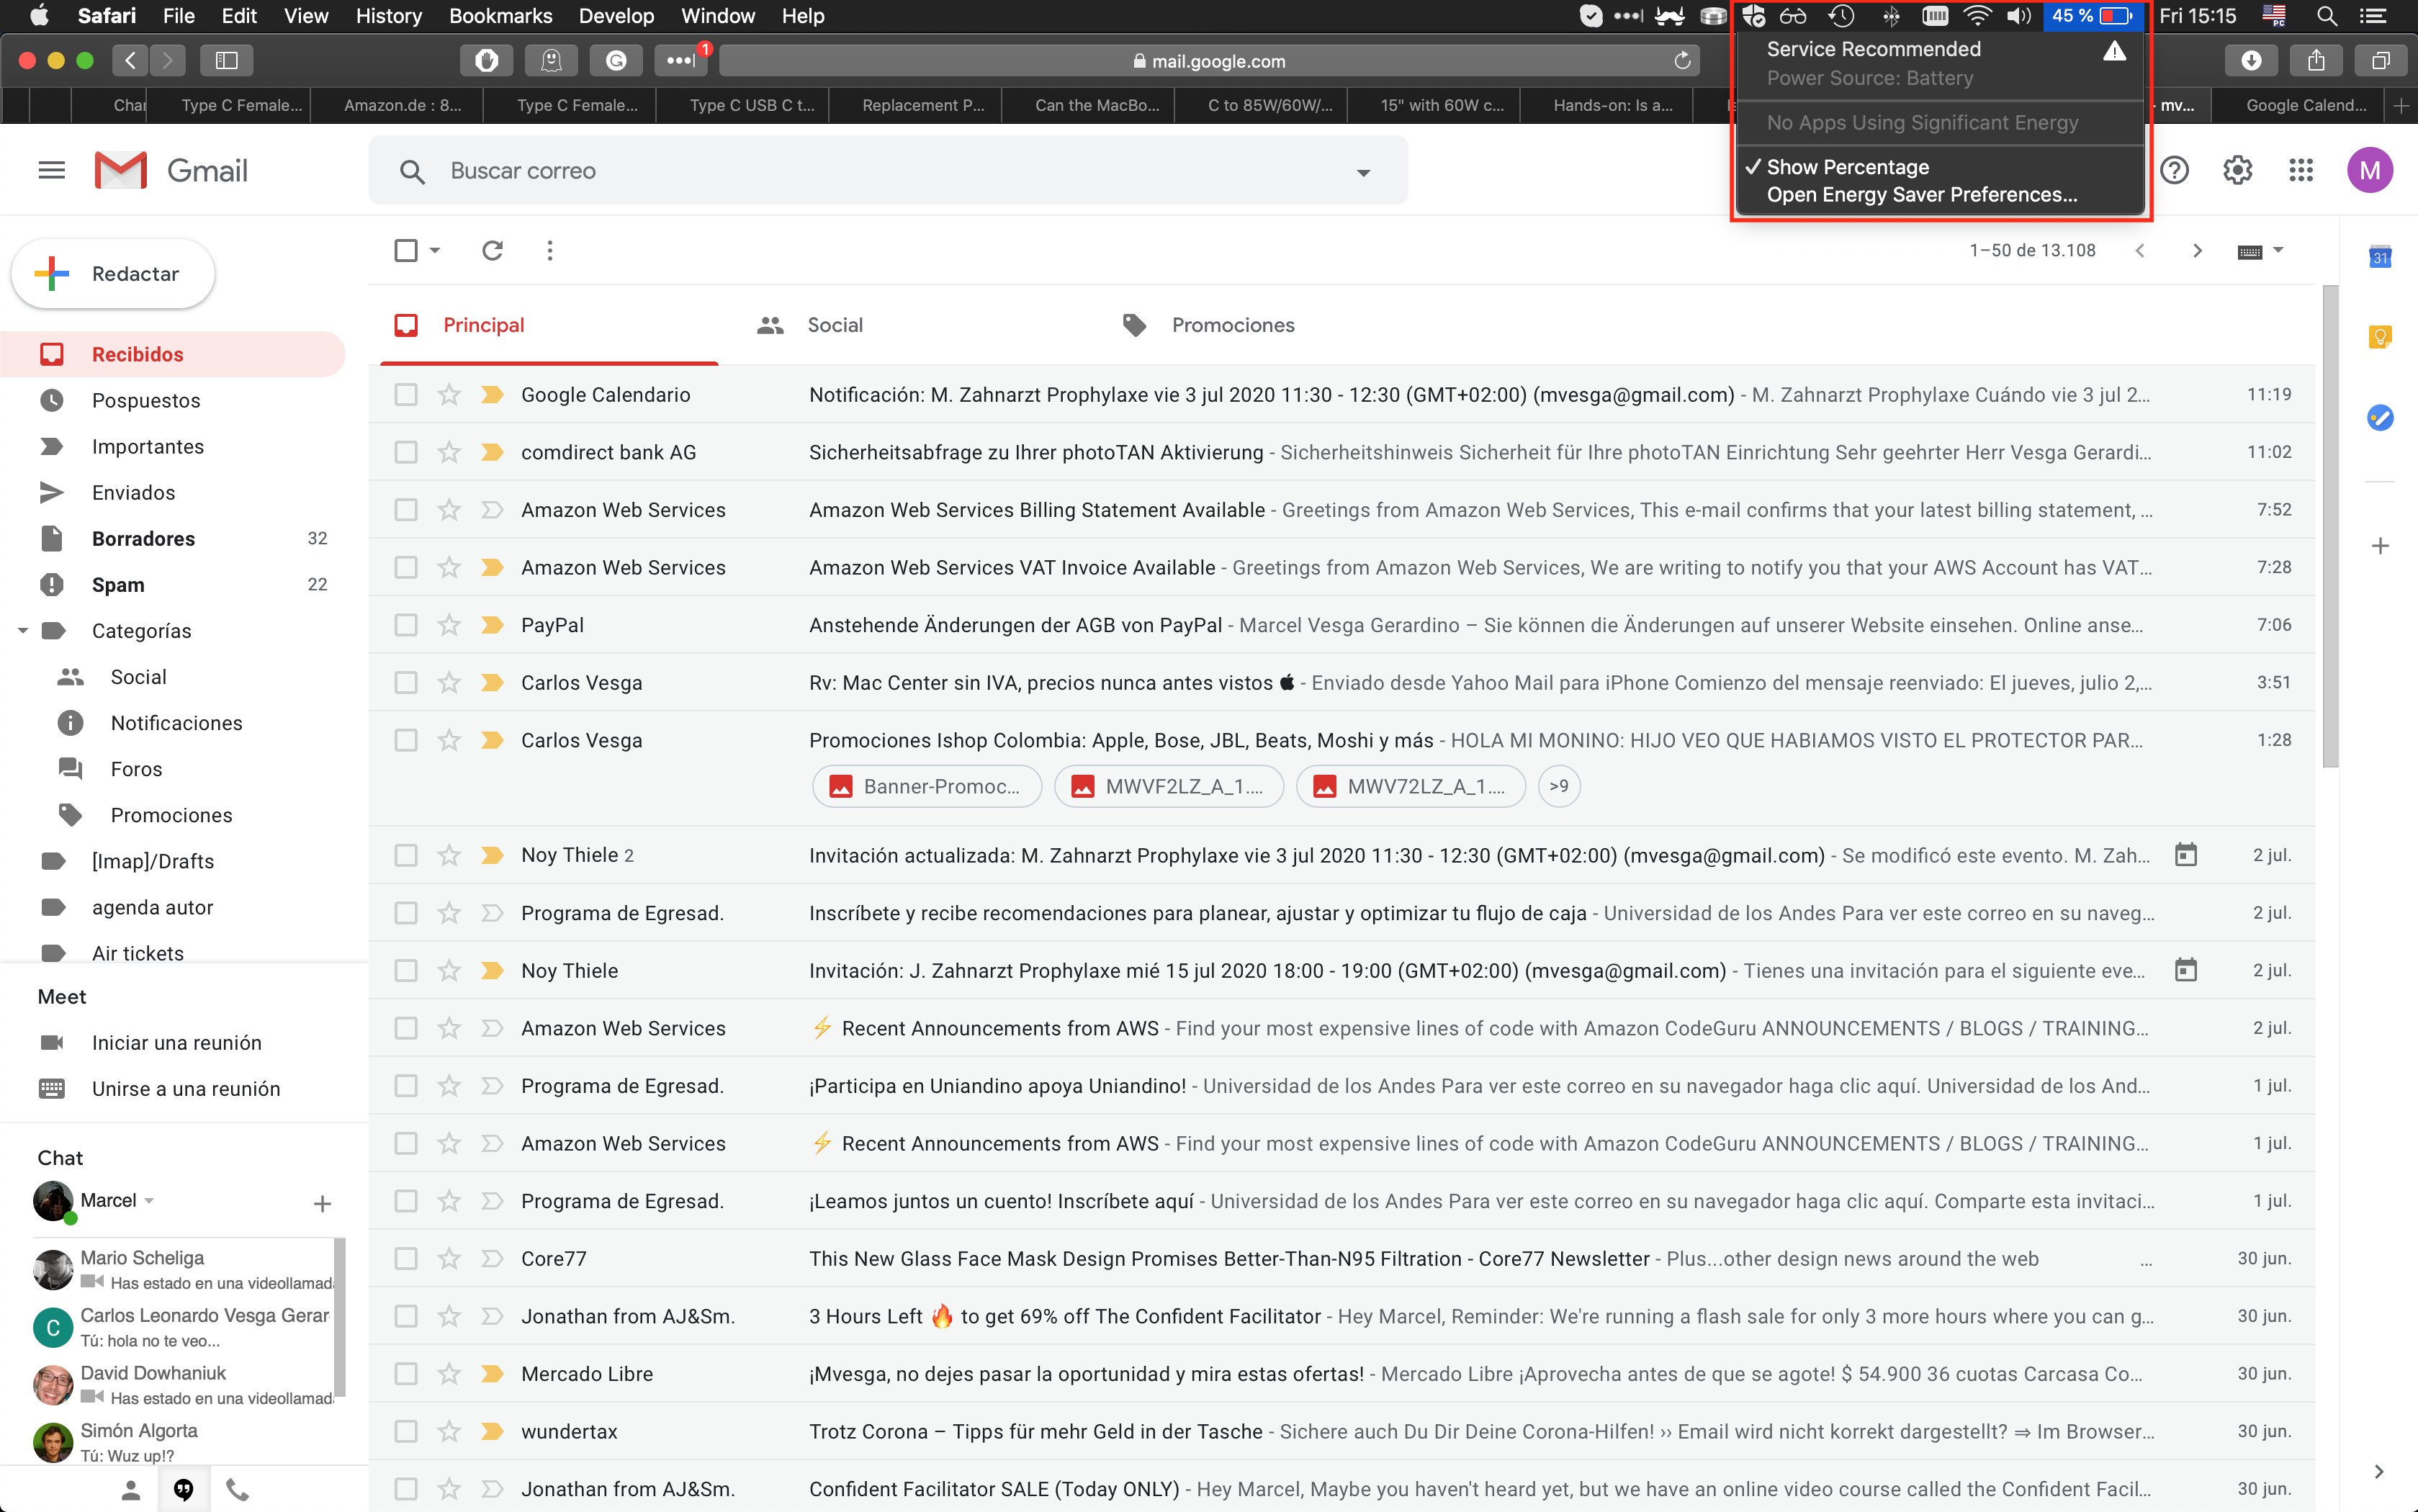The height and width of the screenshot is (1512, 2418).
Task: Go to next page of emails
Action: [2196, 250]
